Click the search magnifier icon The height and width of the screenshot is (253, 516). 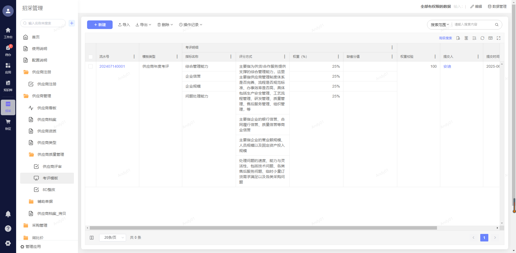click(497, 25)
